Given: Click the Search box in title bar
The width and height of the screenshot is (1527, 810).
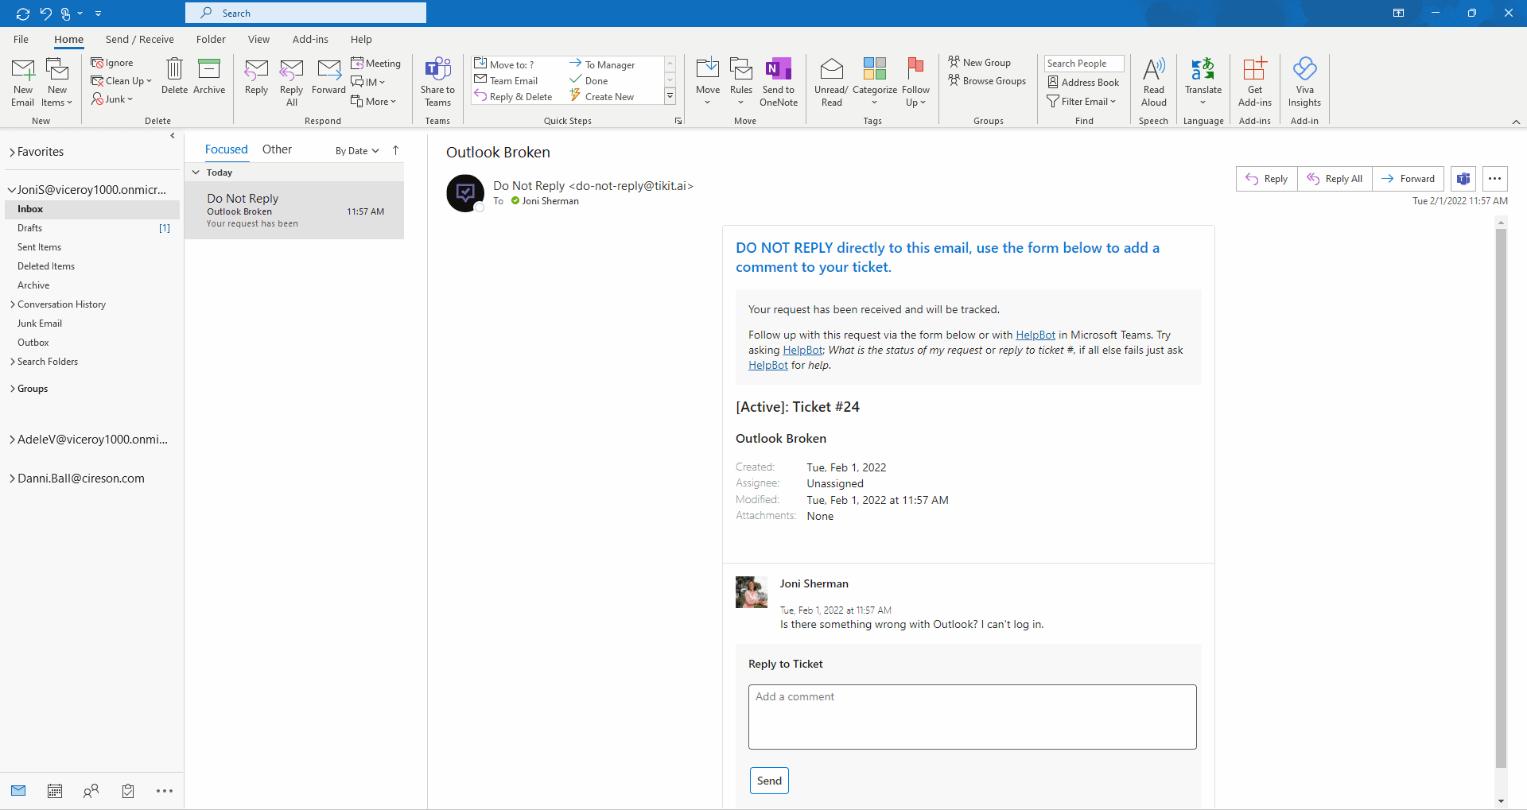Looking at the screenshot, I should pyautogui.click(x=306, y=13).
